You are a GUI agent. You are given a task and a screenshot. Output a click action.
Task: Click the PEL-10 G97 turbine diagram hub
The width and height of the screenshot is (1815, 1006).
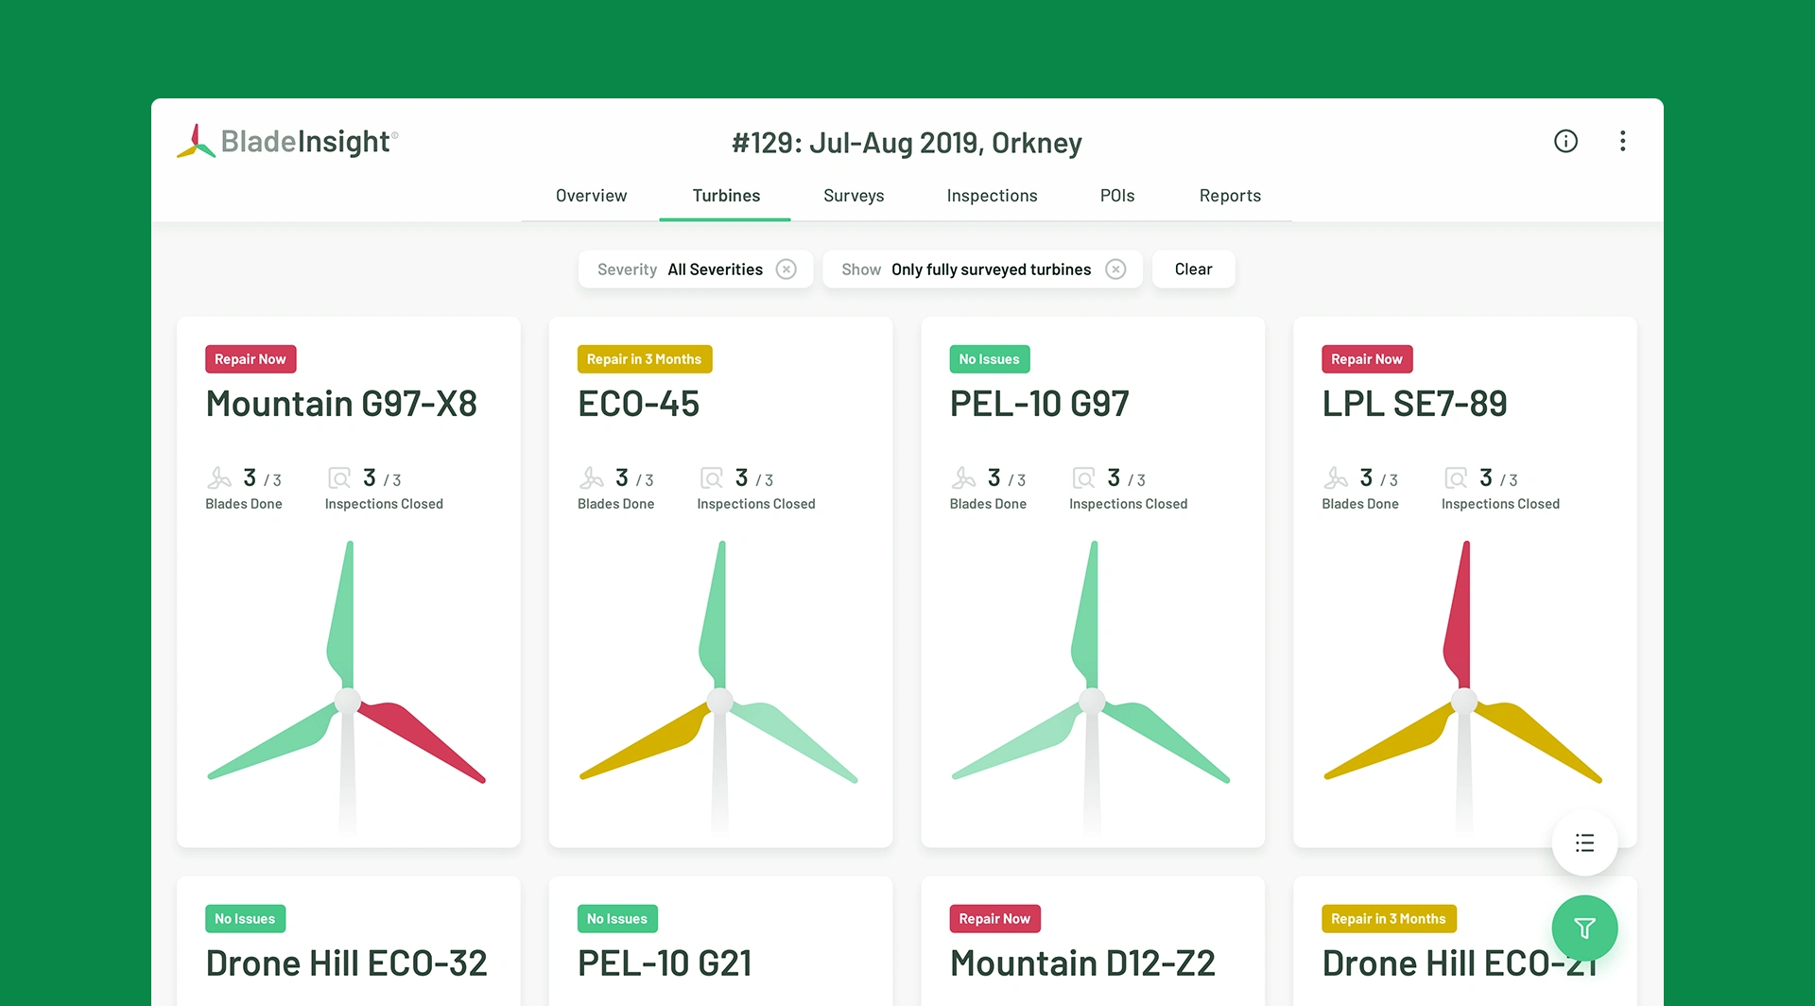click(x=1093, y=701)
